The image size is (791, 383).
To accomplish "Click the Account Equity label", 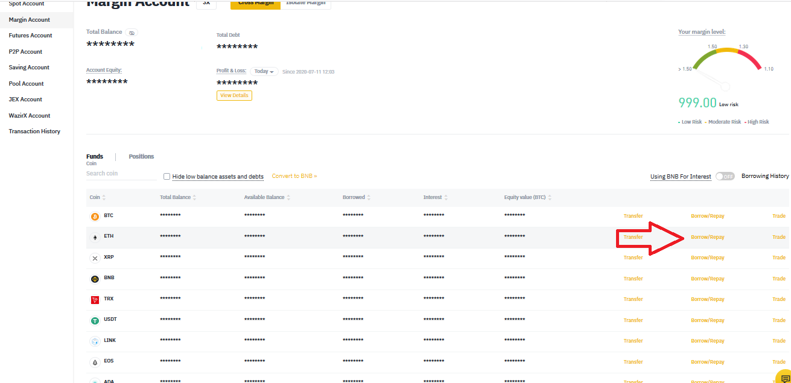I will pos(104,70).
